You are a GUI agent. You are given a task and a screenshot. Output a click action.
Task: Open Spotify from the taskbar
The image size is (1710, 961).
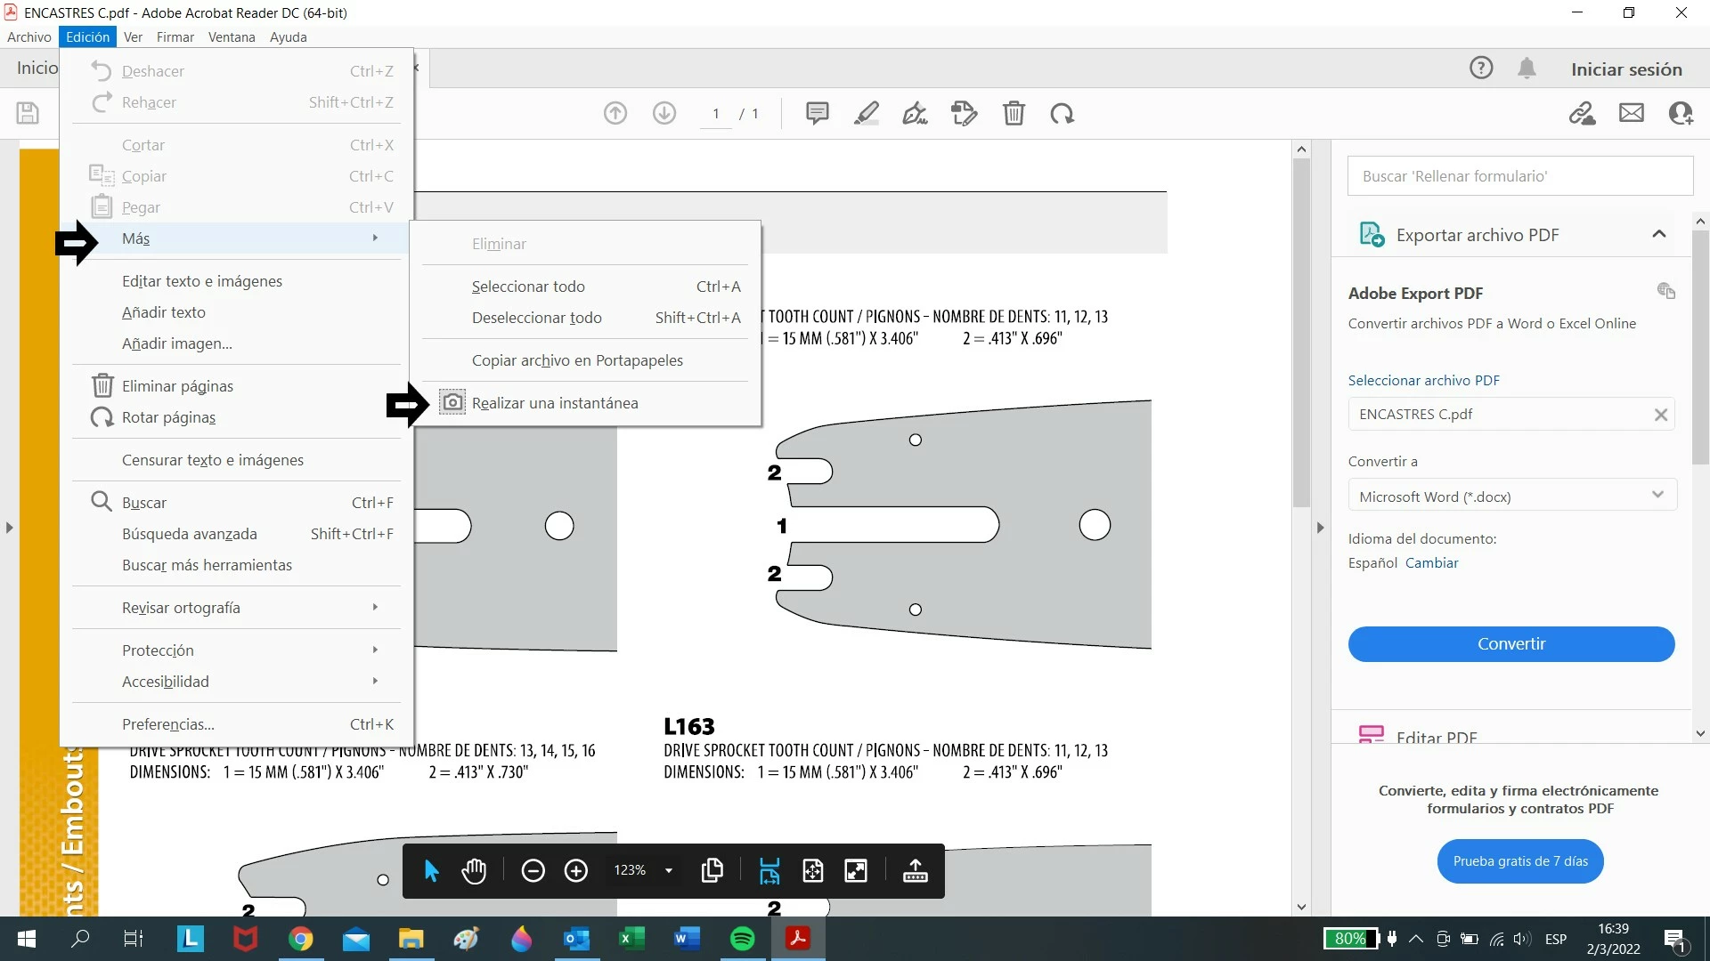coord(742,939)
